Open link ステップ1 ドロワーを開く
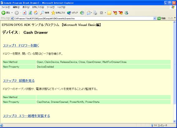The width and height of the screenshot is (177, 128). (21, 46)
